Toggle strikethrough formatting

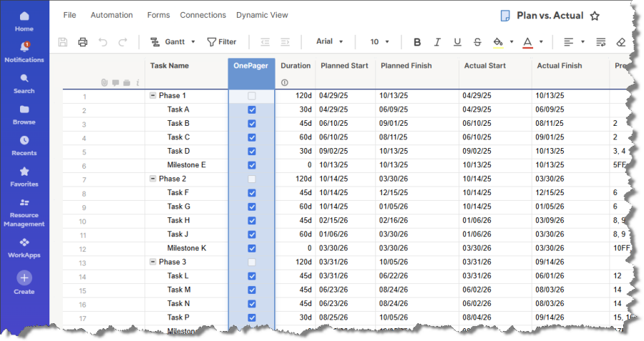pos(477,42)
